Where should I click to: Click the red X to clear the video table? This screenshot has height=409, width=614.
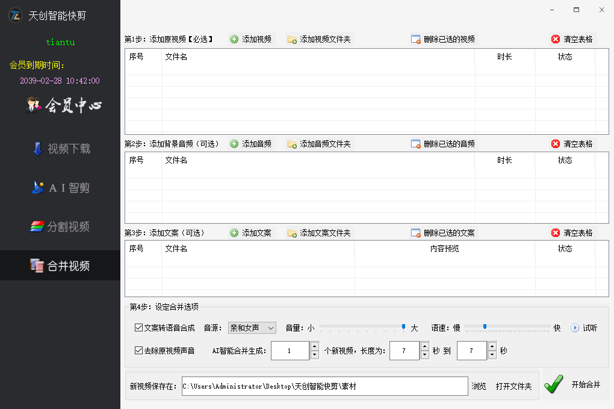coord(555,39)
